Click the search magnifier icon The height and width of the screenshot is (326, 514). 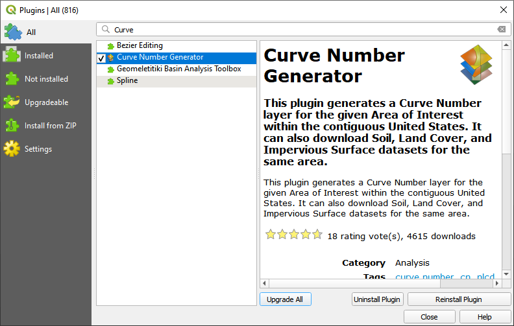[x=105, y=29]
